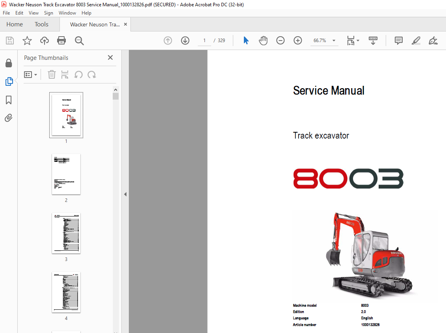Click the 'Machine model' label
The height and width of the screenshot is (333, 446).
coord(305,305)
